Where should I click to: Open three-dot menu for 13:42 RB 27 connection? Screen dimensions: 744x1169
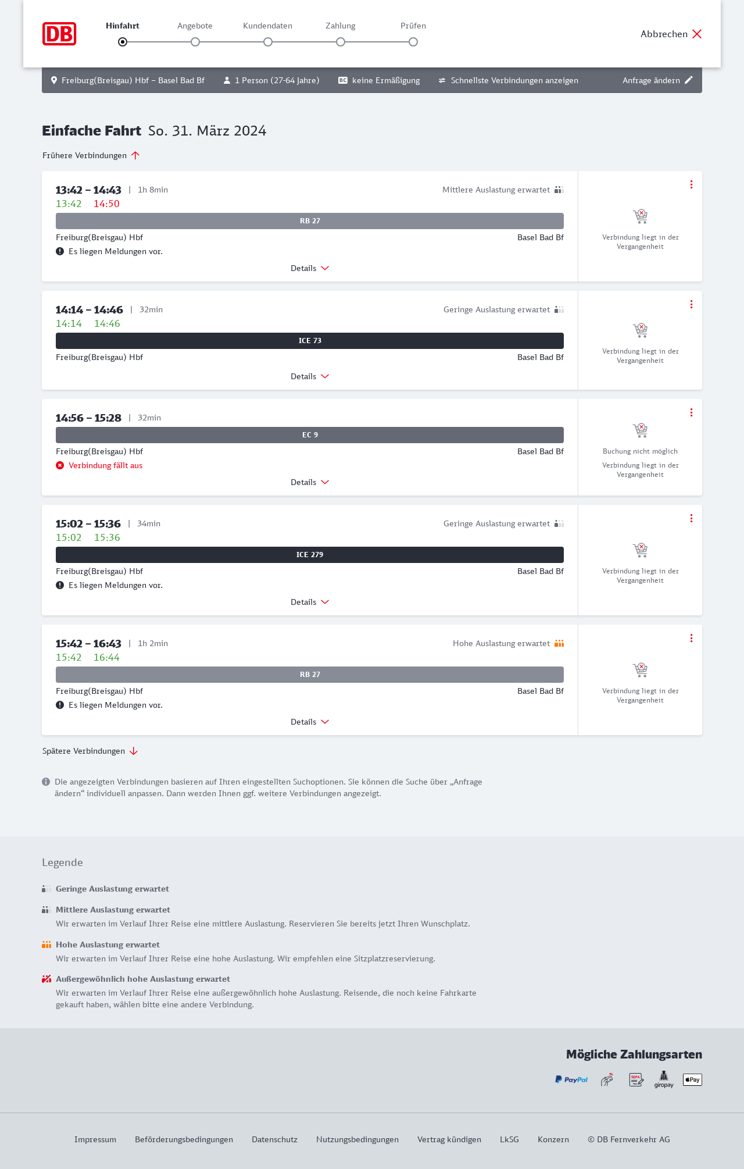pos(691,184)
